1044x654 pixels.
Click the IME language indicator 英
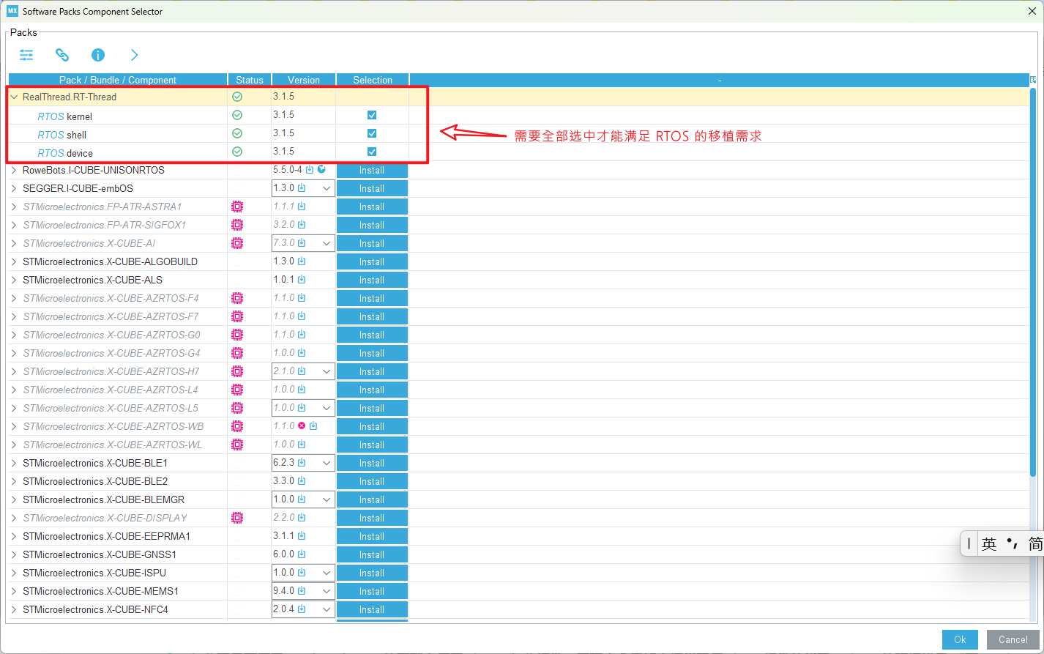click(989, 543)
